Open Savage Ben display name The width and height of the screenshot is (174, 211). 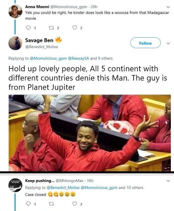click(39, 40)
